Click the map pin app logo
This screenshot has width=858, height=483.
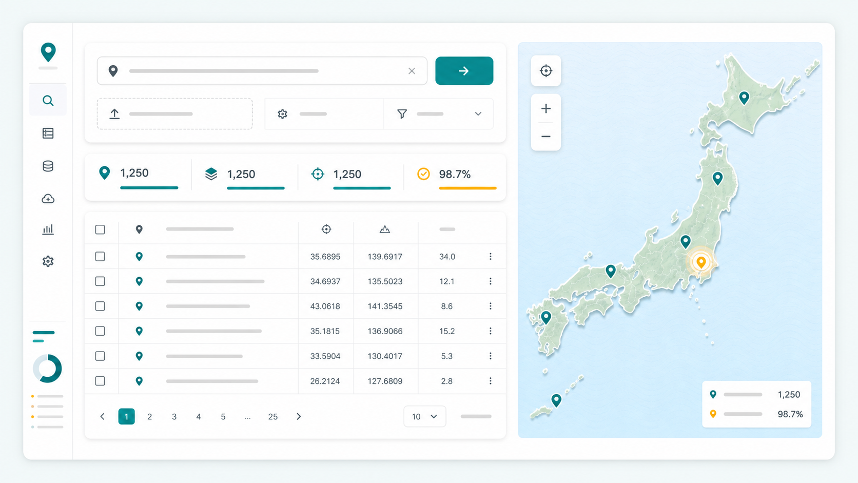48,52
